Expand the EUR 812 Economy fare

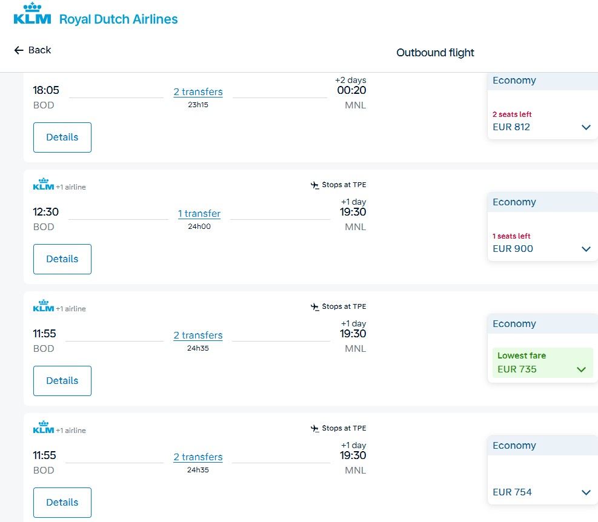[585, 127]
